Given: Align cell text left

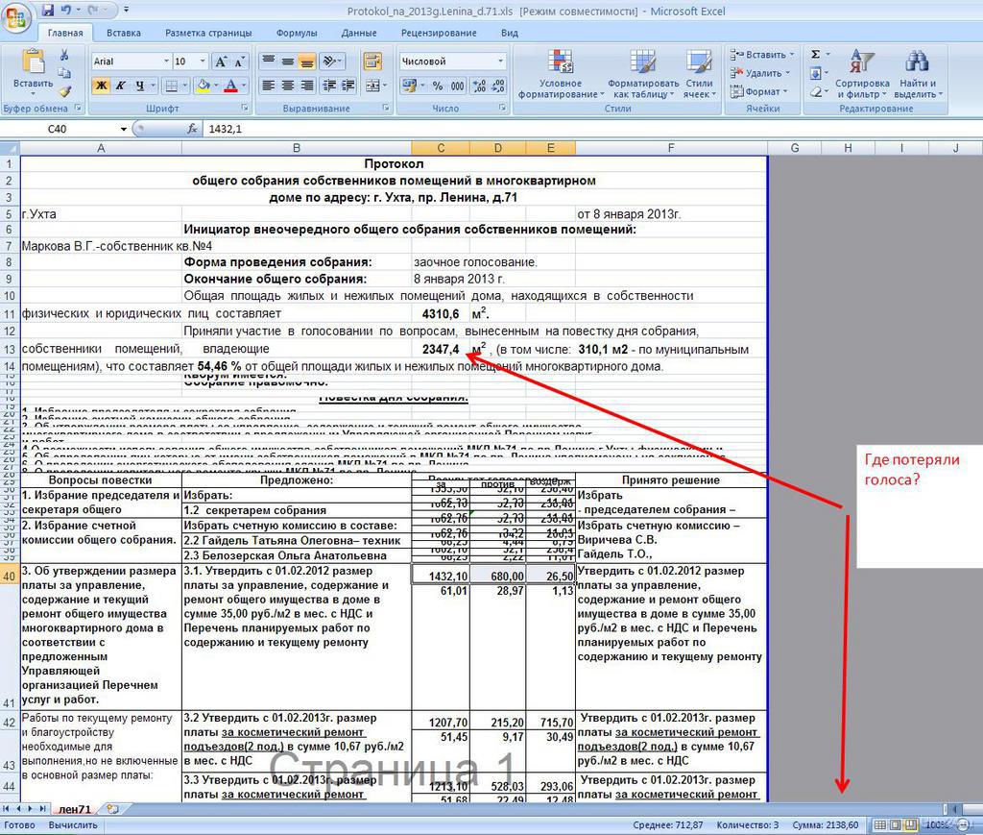Looking at the screenshot, I should tap(269, 86).
